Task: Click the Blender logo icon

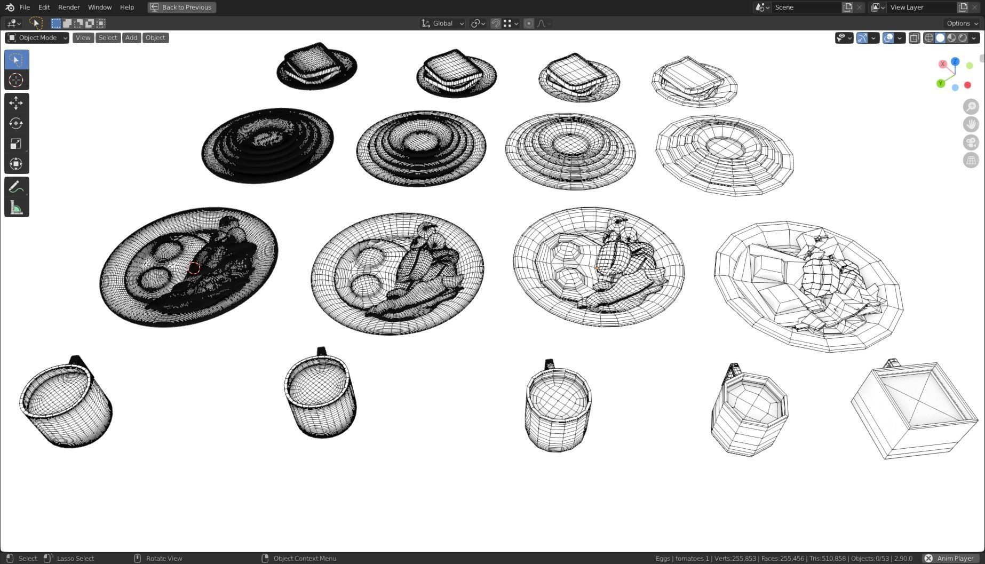Action: 10,7
